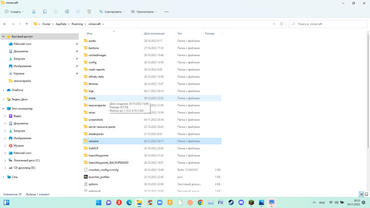Image resolution: width=370 pixels, height=208 pixels.
Task: Click Roaming in the address breadcrumb
Action: (77, 24)
